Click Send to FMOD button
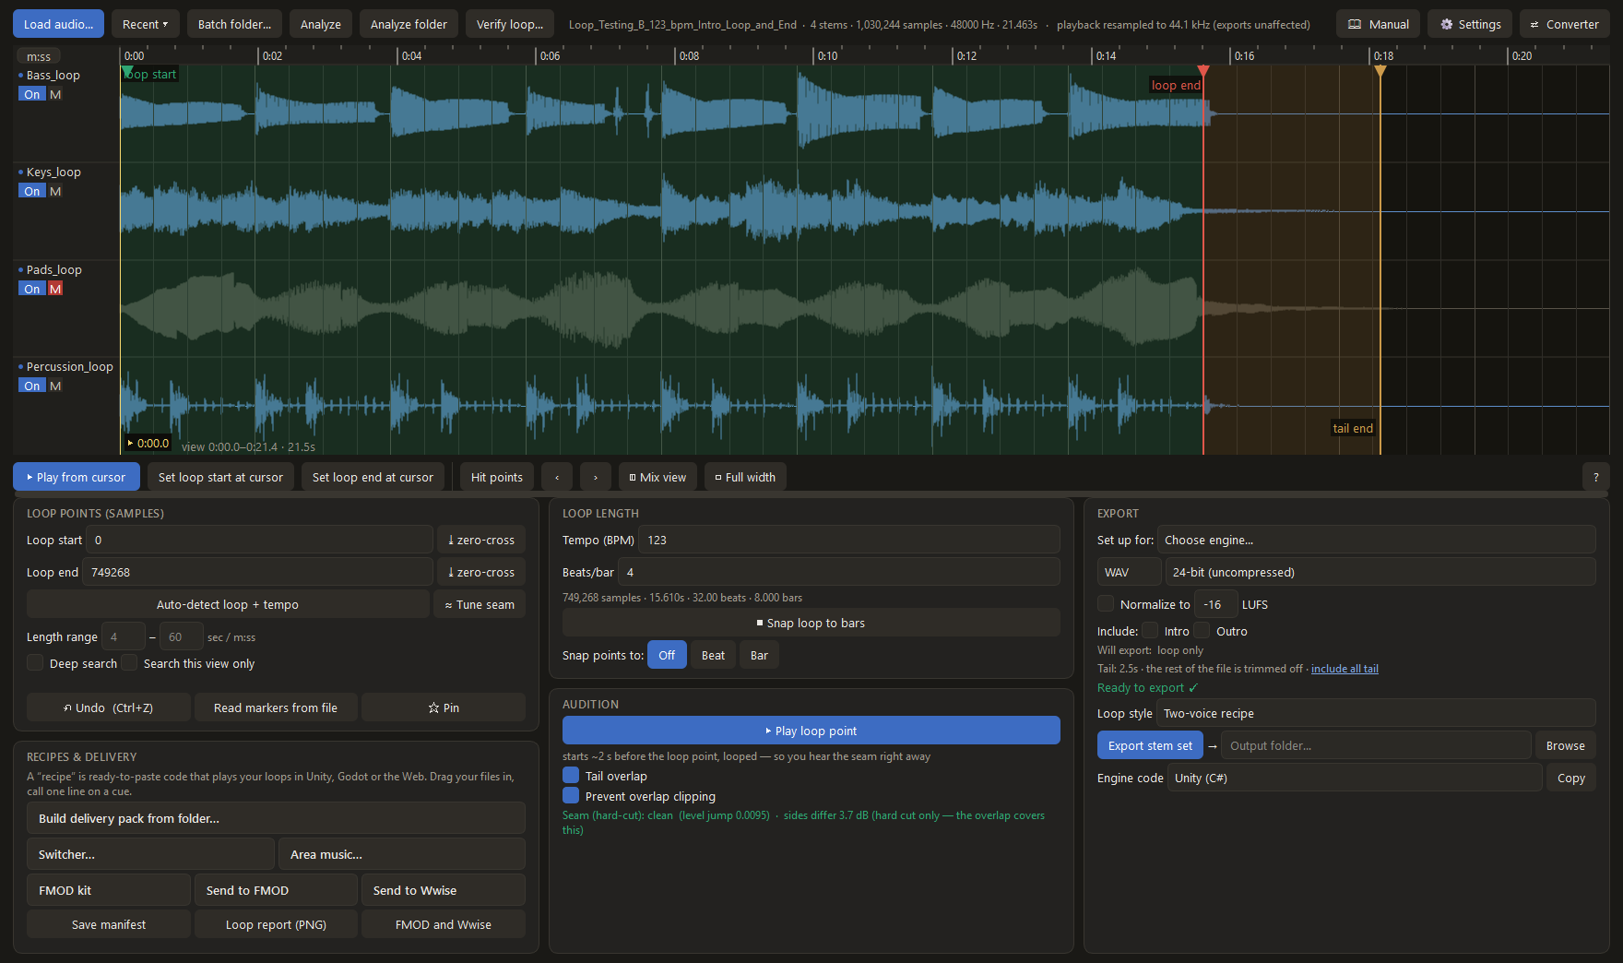 (276, 890)
